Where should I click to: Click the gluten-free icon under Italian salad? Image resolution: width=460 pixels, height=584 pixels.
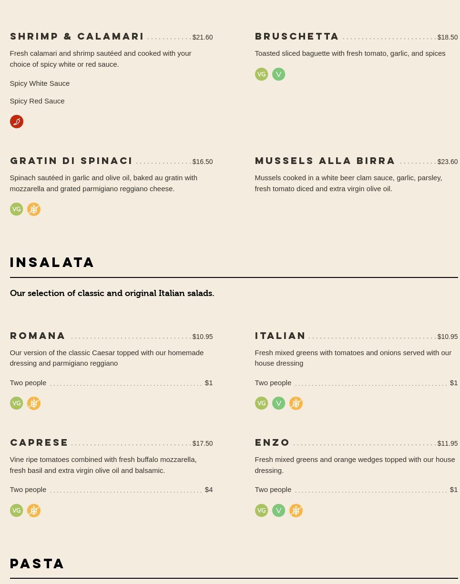296,403
